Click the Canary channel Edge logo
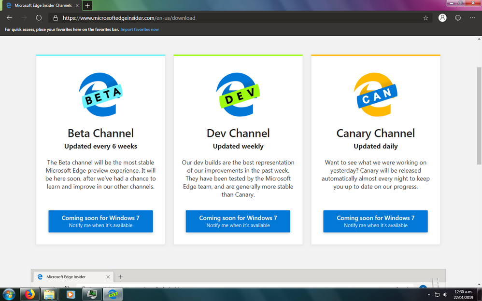Viewport: 482px width, 301px height. (x=375, y=95)
